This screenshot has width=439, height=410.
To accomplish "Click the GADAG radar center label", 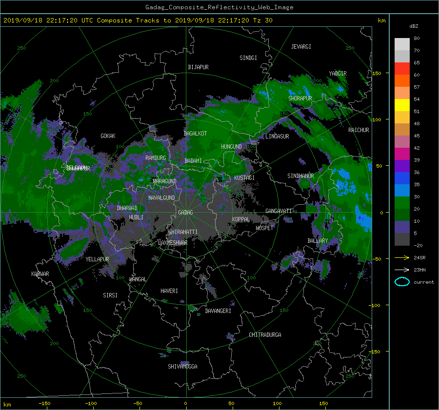I will [186, 213].
